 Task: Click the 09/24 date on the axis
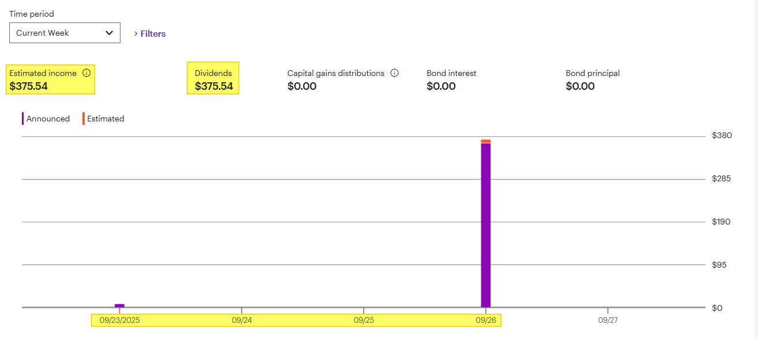pos(242,320)
